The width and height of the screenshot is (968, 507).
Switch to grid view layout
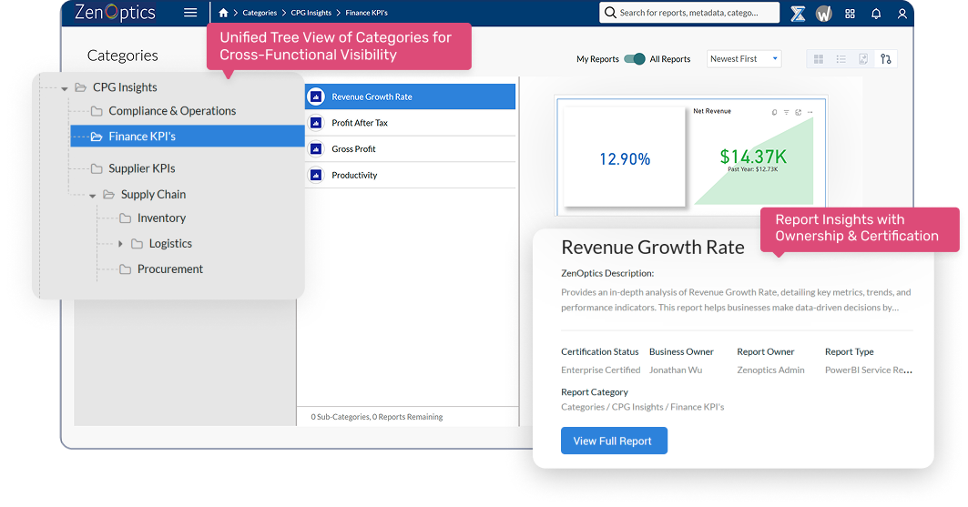(819, 59)
